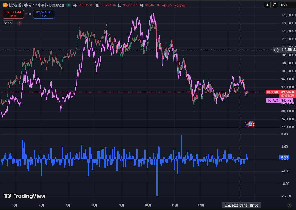296x210 pixels.
Task: Click the fullscreen bracket frame icon
Action: (x=275, y=5)
